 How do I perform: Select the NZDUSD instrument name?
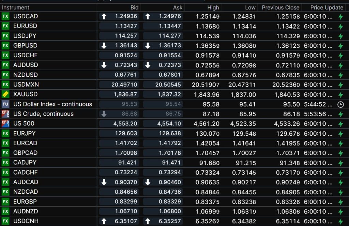coord(26,75)
